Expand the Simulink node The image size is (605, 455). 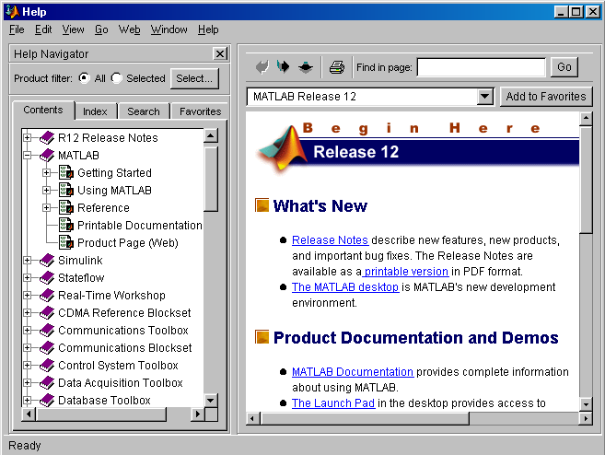coord(28,260)
